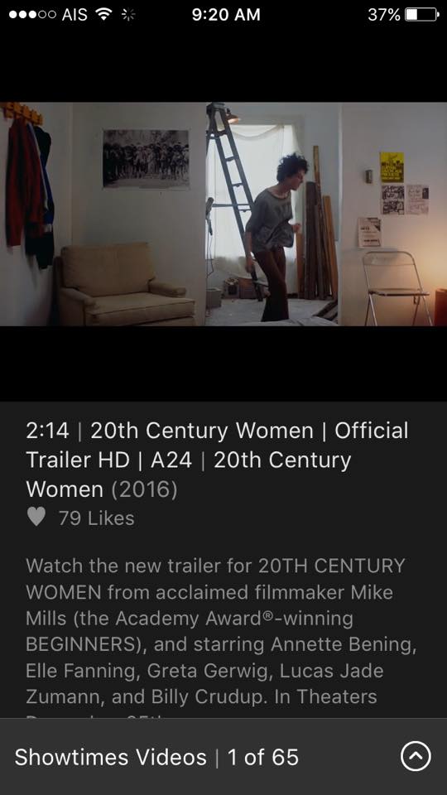
Task: Tap the (2016) year label
Action: click(x=144, y=489)
